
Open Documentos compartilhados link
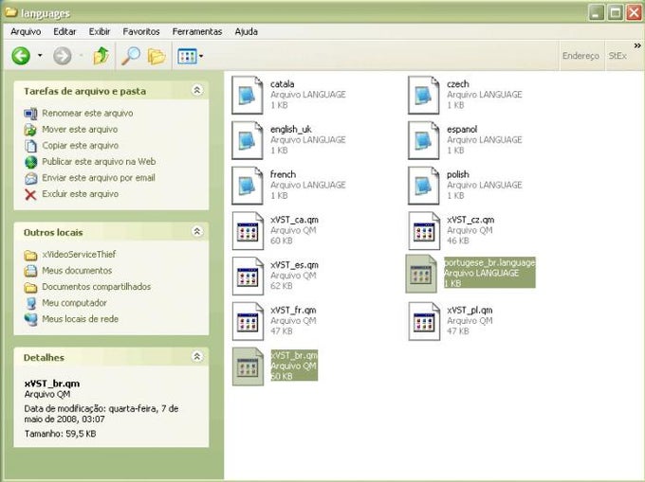[96, 287]
